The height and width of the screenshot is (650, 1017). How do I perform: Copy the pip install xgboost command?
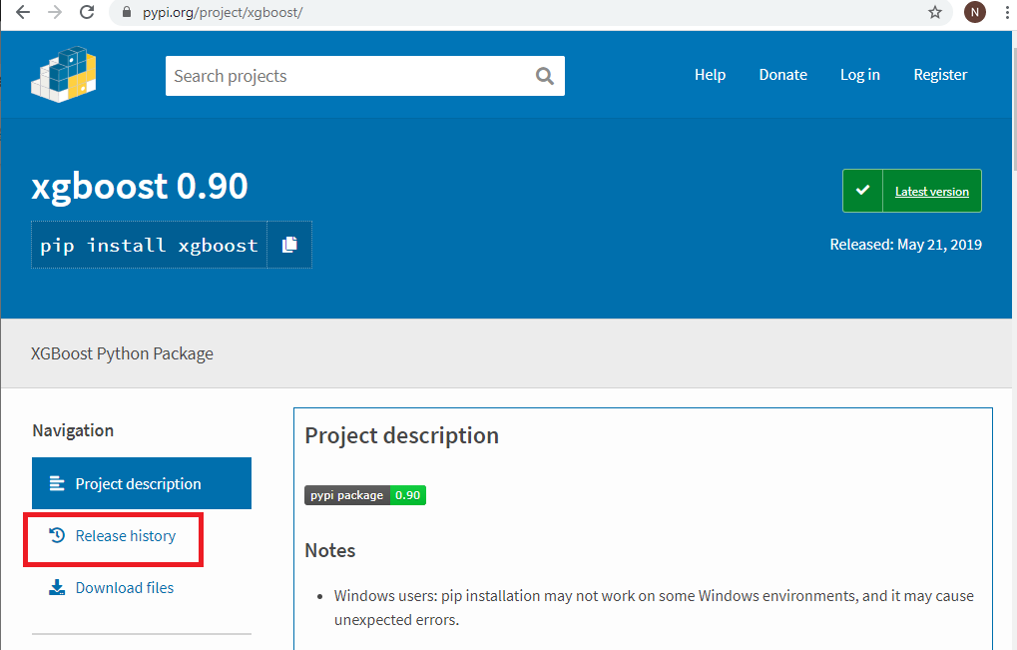[x=289, y=244]
